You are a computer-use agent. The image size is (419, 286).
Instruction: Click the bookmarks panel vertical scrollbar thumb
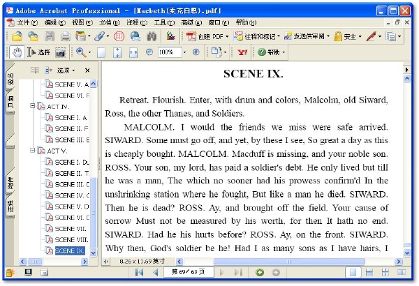click(x=94, y=213)
